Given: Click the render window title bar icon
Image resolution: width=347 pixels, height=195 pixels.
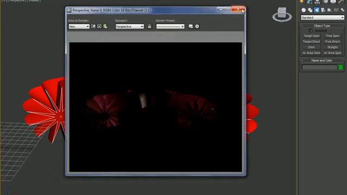Looking at the screenshot, I should 69,10.
